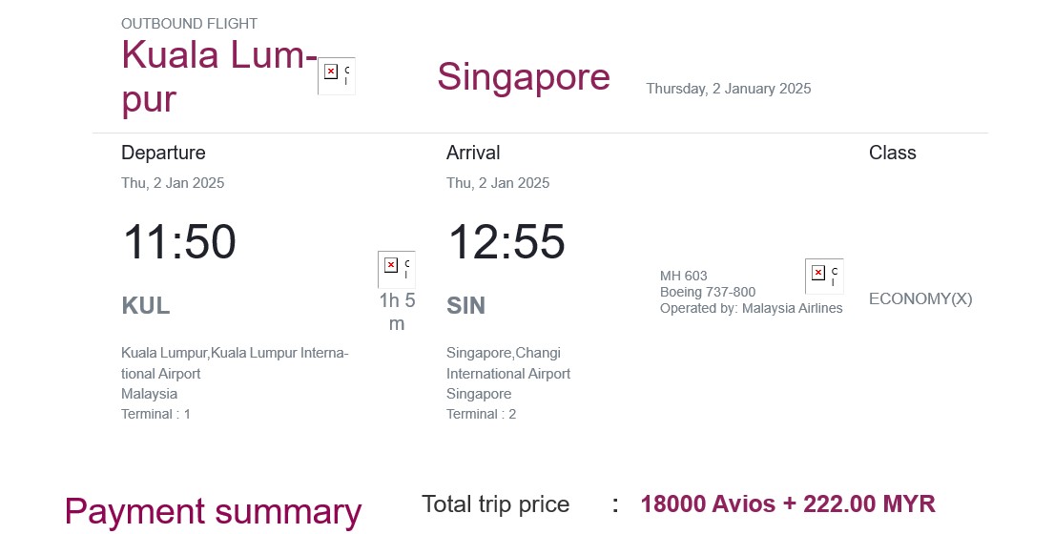
Task: Click flight number MH 603
Action: [684, 277]
